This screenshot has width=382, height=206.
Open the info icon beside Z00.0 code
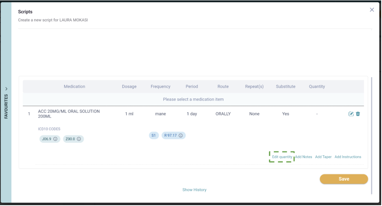79,139
